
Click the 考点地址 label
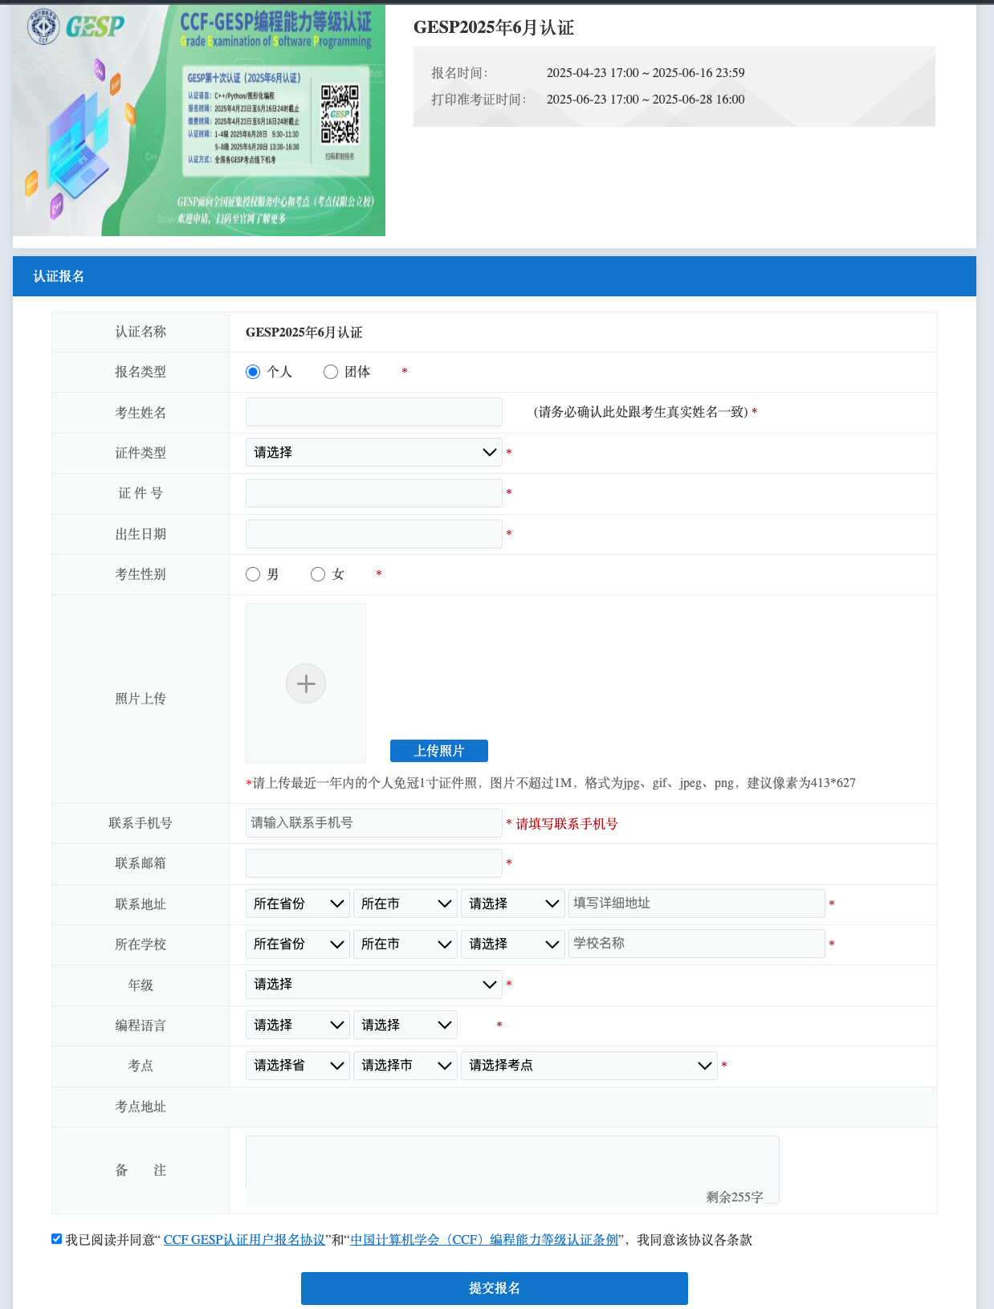(141, 1107)
